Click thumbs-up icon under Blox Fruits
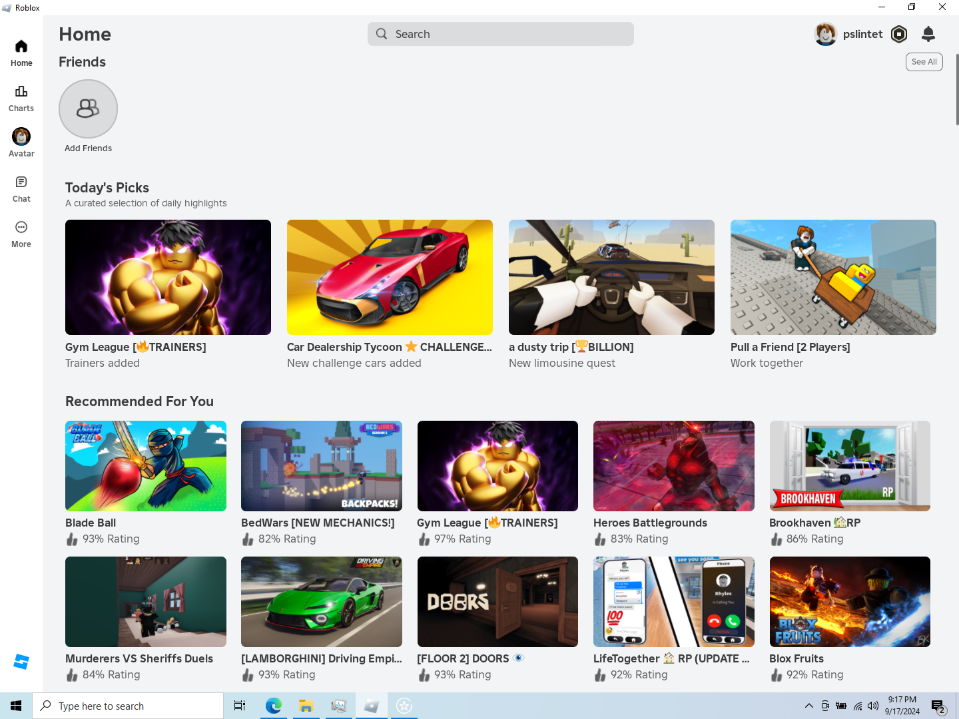Screen dimensions: 959x719 pos(776,675)
